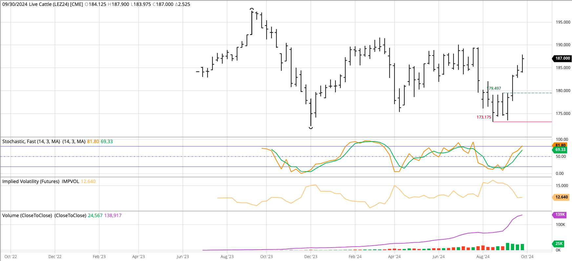Select the red 173.175 support line
The width and height of the screenshot is (572, 261).
pyautogui.click(x=522, y=122)
